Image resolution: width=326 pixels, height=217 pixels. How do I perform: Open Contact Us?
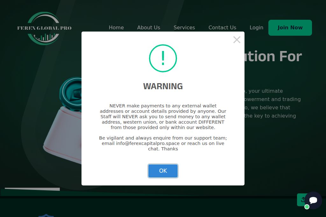point(222,27)
